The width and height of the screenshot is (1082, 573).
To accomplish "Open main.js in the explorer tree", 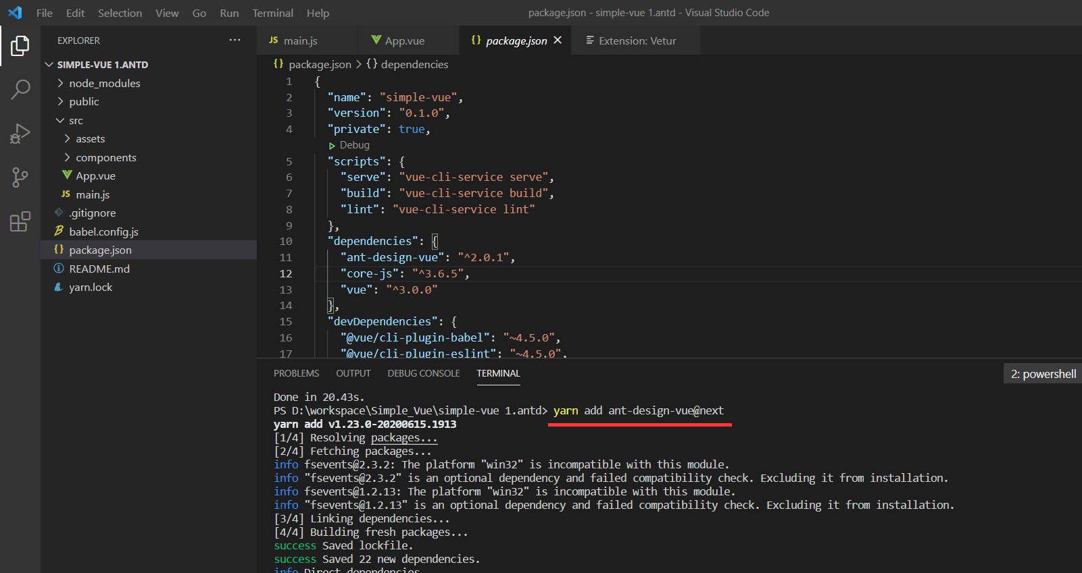I will (93, 194).
